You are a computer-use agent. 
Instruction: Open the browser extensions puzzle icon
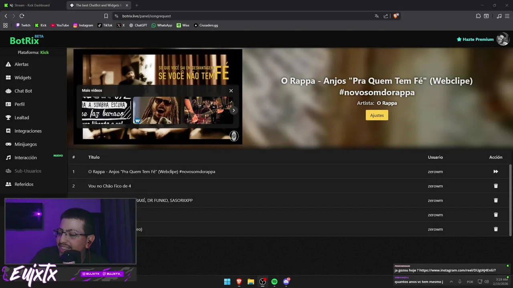tap(478, 16)
